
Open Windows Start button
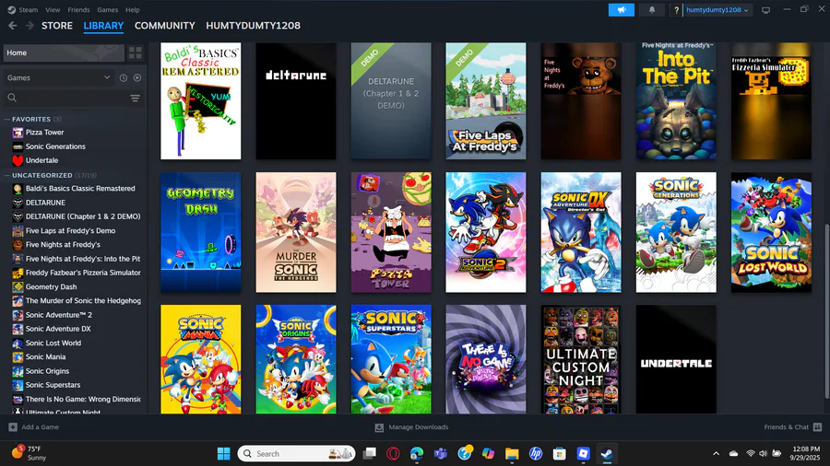pos(224,453)
